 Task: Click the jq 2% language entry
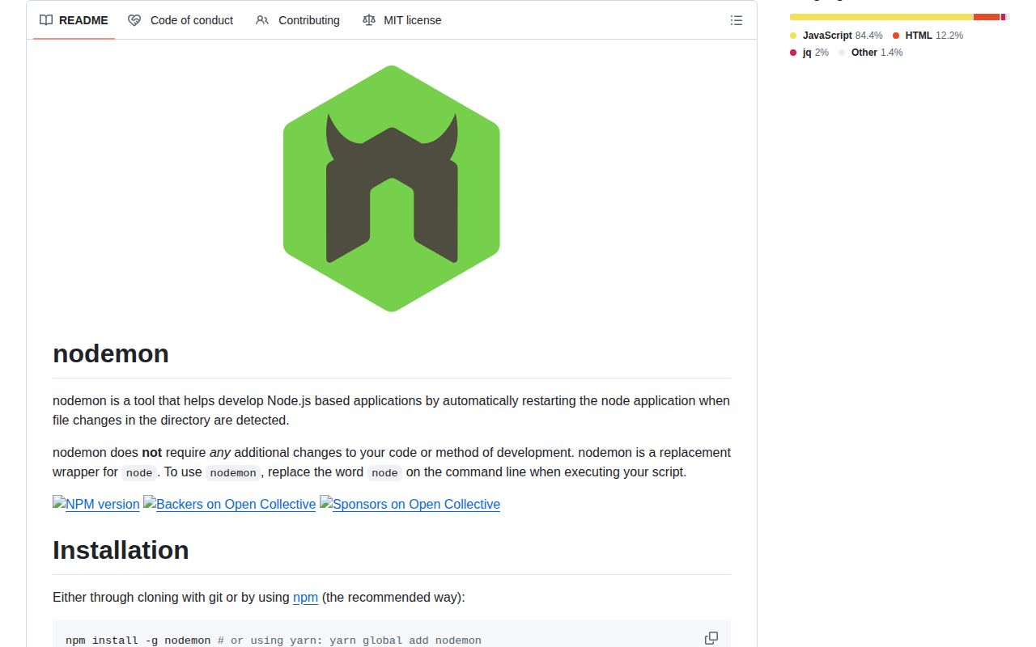809,53
